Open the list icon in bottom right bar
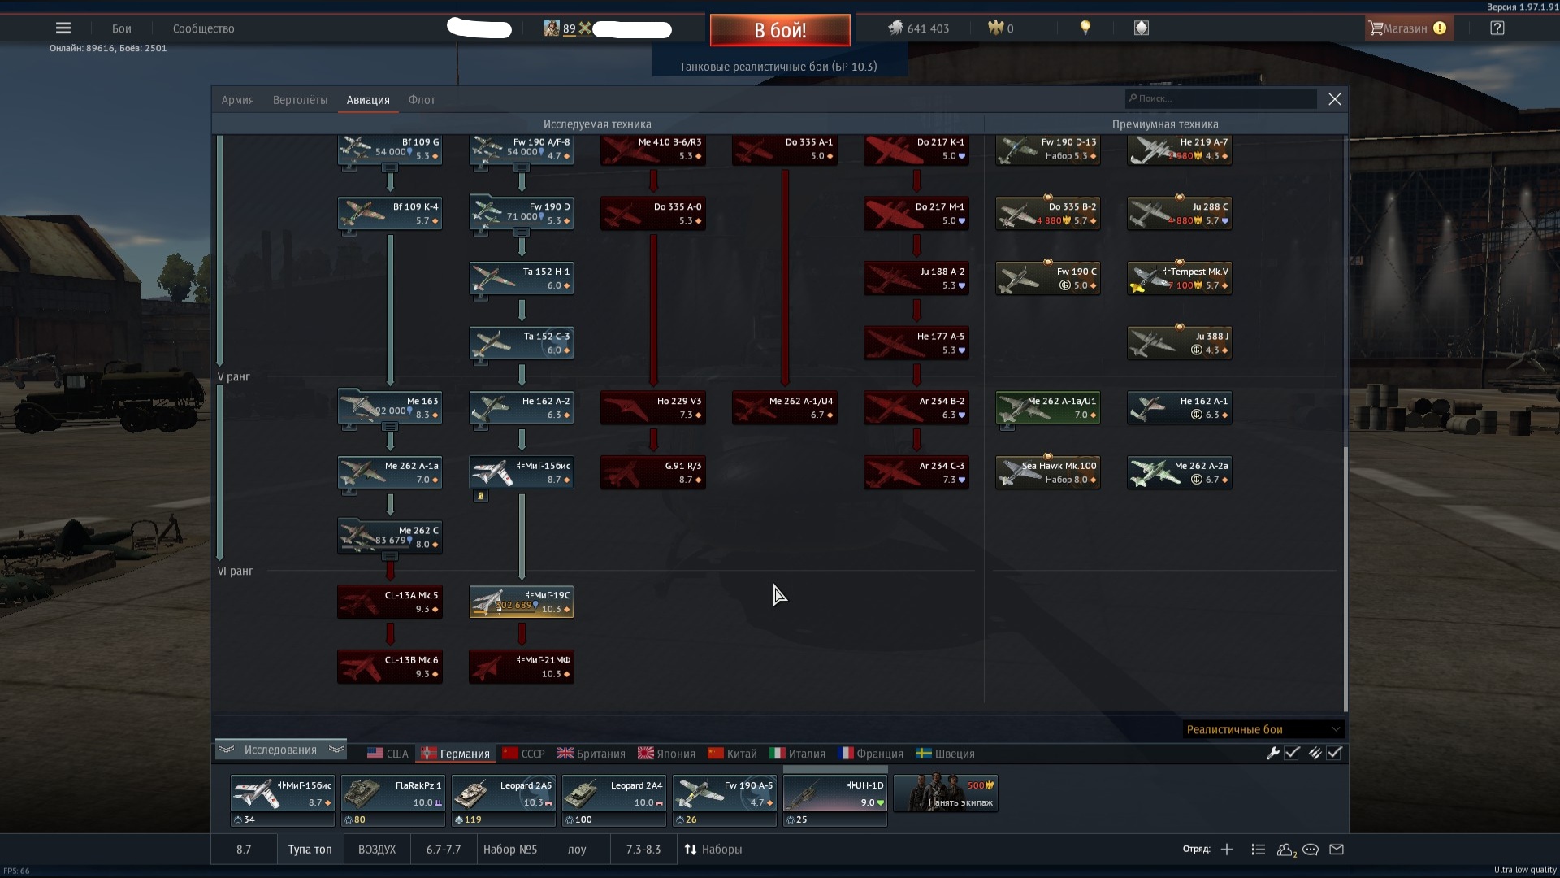 [1259, 850]
